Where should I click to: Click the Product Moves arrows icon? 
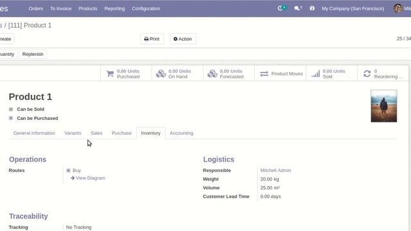click(x=264, y=74)
